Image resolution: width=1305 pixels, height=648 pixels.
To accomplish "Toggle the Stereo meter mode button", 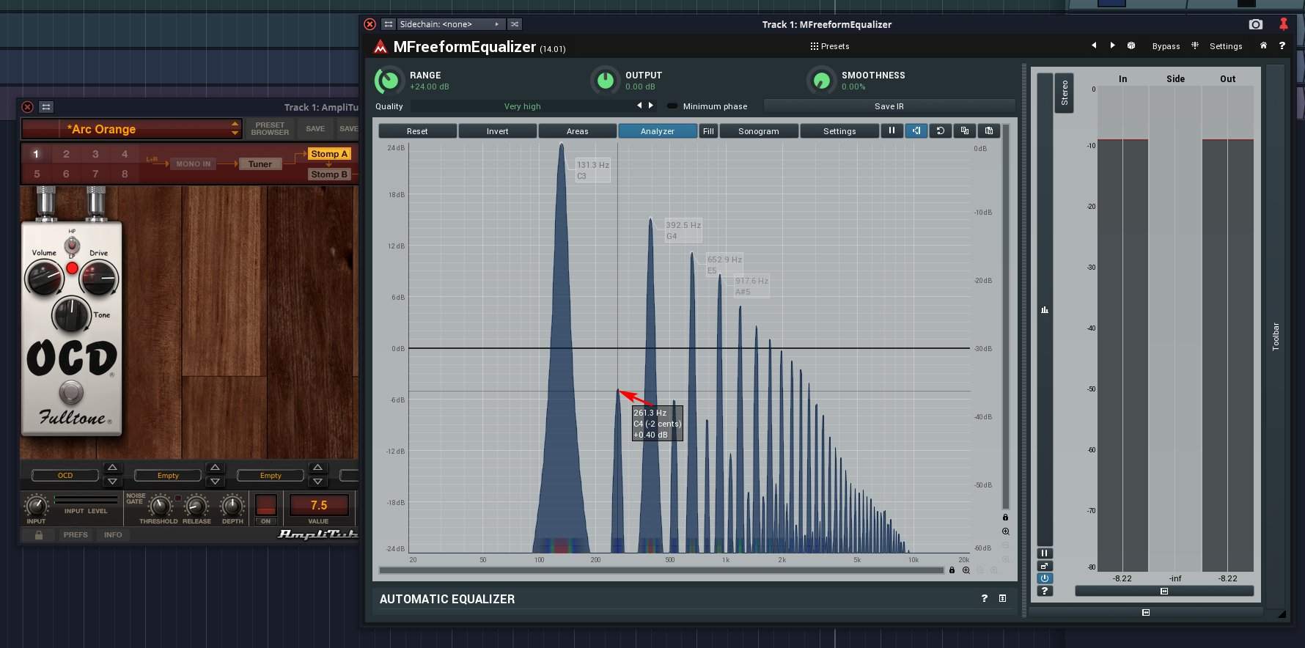I will pyautogui.click(x=1065, y=92).
